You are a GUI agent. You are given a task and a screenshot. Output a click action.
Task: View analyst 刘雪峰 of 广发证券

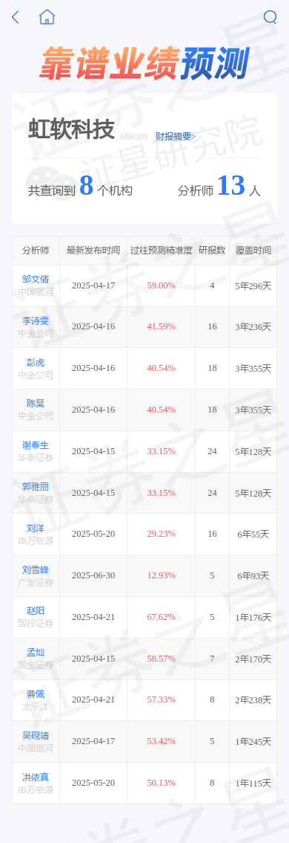(36, 569)
